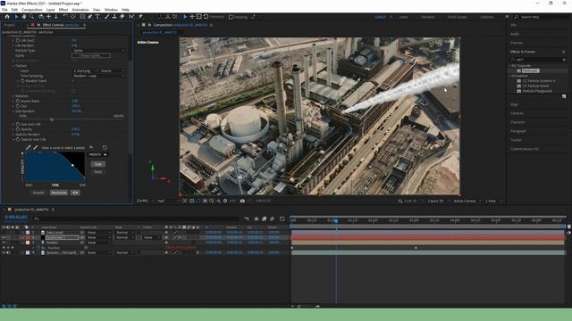Click the graph editor icon in timeline

coord(282,218)
